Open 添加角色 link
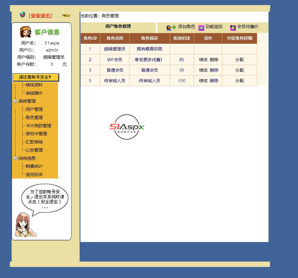The image size is (298, 278). pyautogui.click(x=186, y=27)
